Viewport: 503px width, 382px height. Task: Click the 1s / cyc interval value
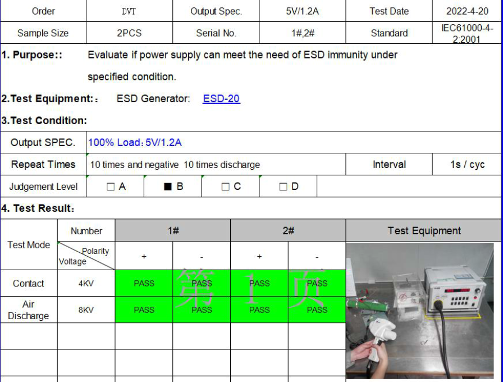point(467,165)
